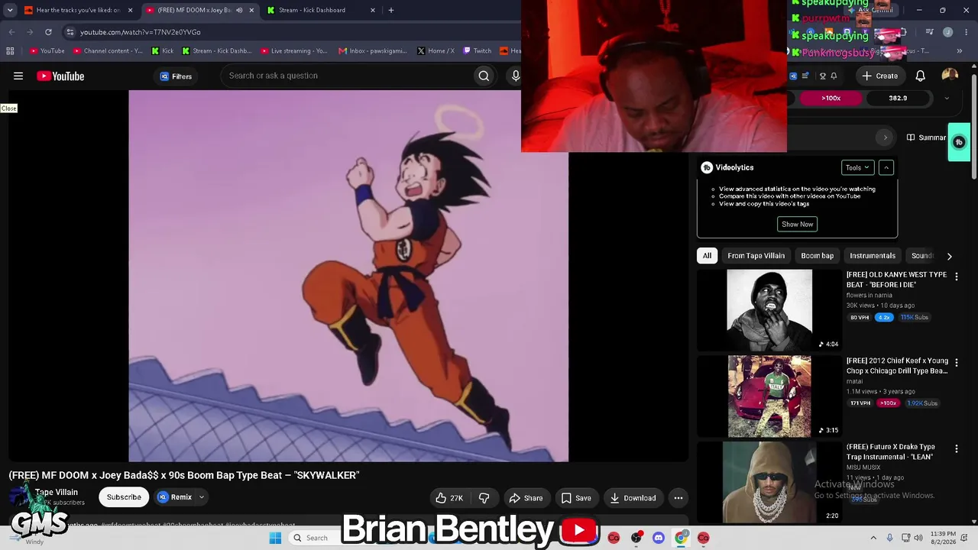
Task: Open the Tape Villain channel name
Action: click(57, 492)
